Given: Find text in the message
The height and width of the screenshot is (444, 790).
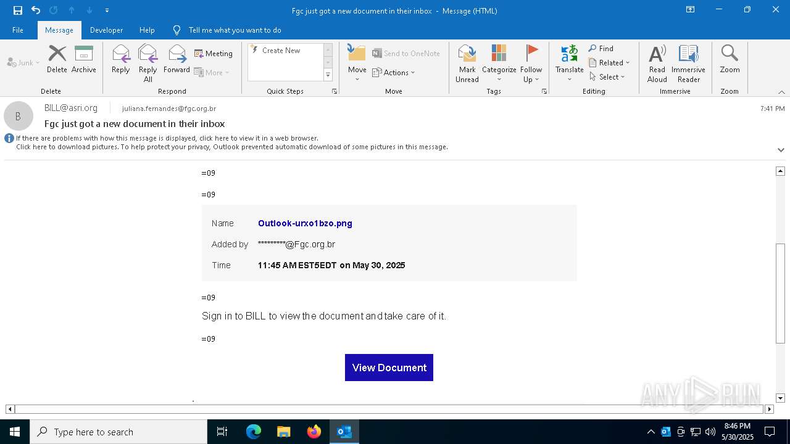Looking at the screenshot, I should pyautogui.click(x=601, y=49).
